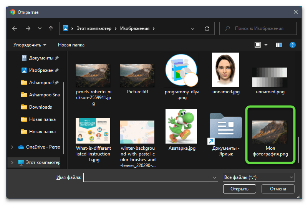Go up one folder level

tap(51, 28)
